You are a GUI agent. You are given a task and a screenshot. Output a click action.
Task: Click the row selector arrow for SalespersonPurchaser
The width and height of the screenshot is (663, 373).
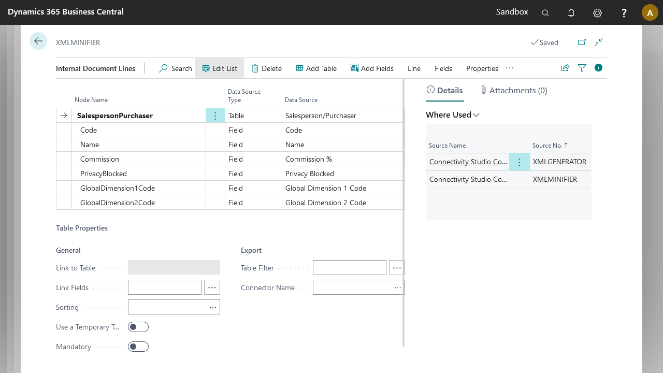pos(64,116)
